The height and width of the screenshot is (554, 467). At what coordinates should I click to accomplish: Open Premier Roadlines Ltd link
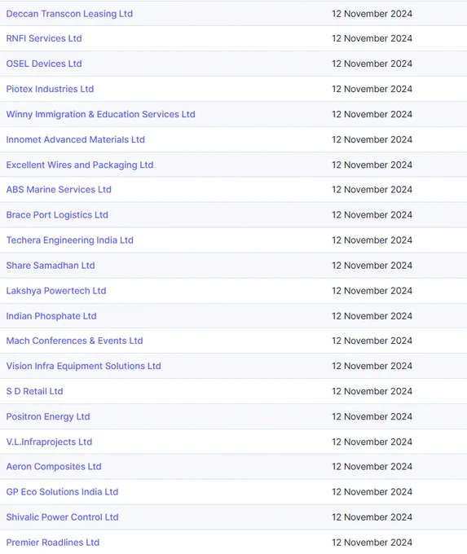(x=53, y=543)
